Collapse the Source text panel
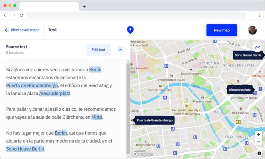This screenshot has height=159, width=265. tap(120, 50)
